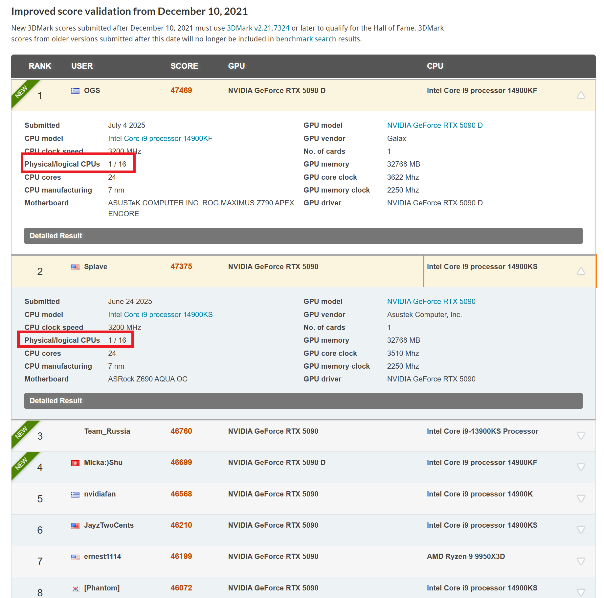
Task: Expand the JayzTwoCents rank 6 row
Action: point(581,530)
